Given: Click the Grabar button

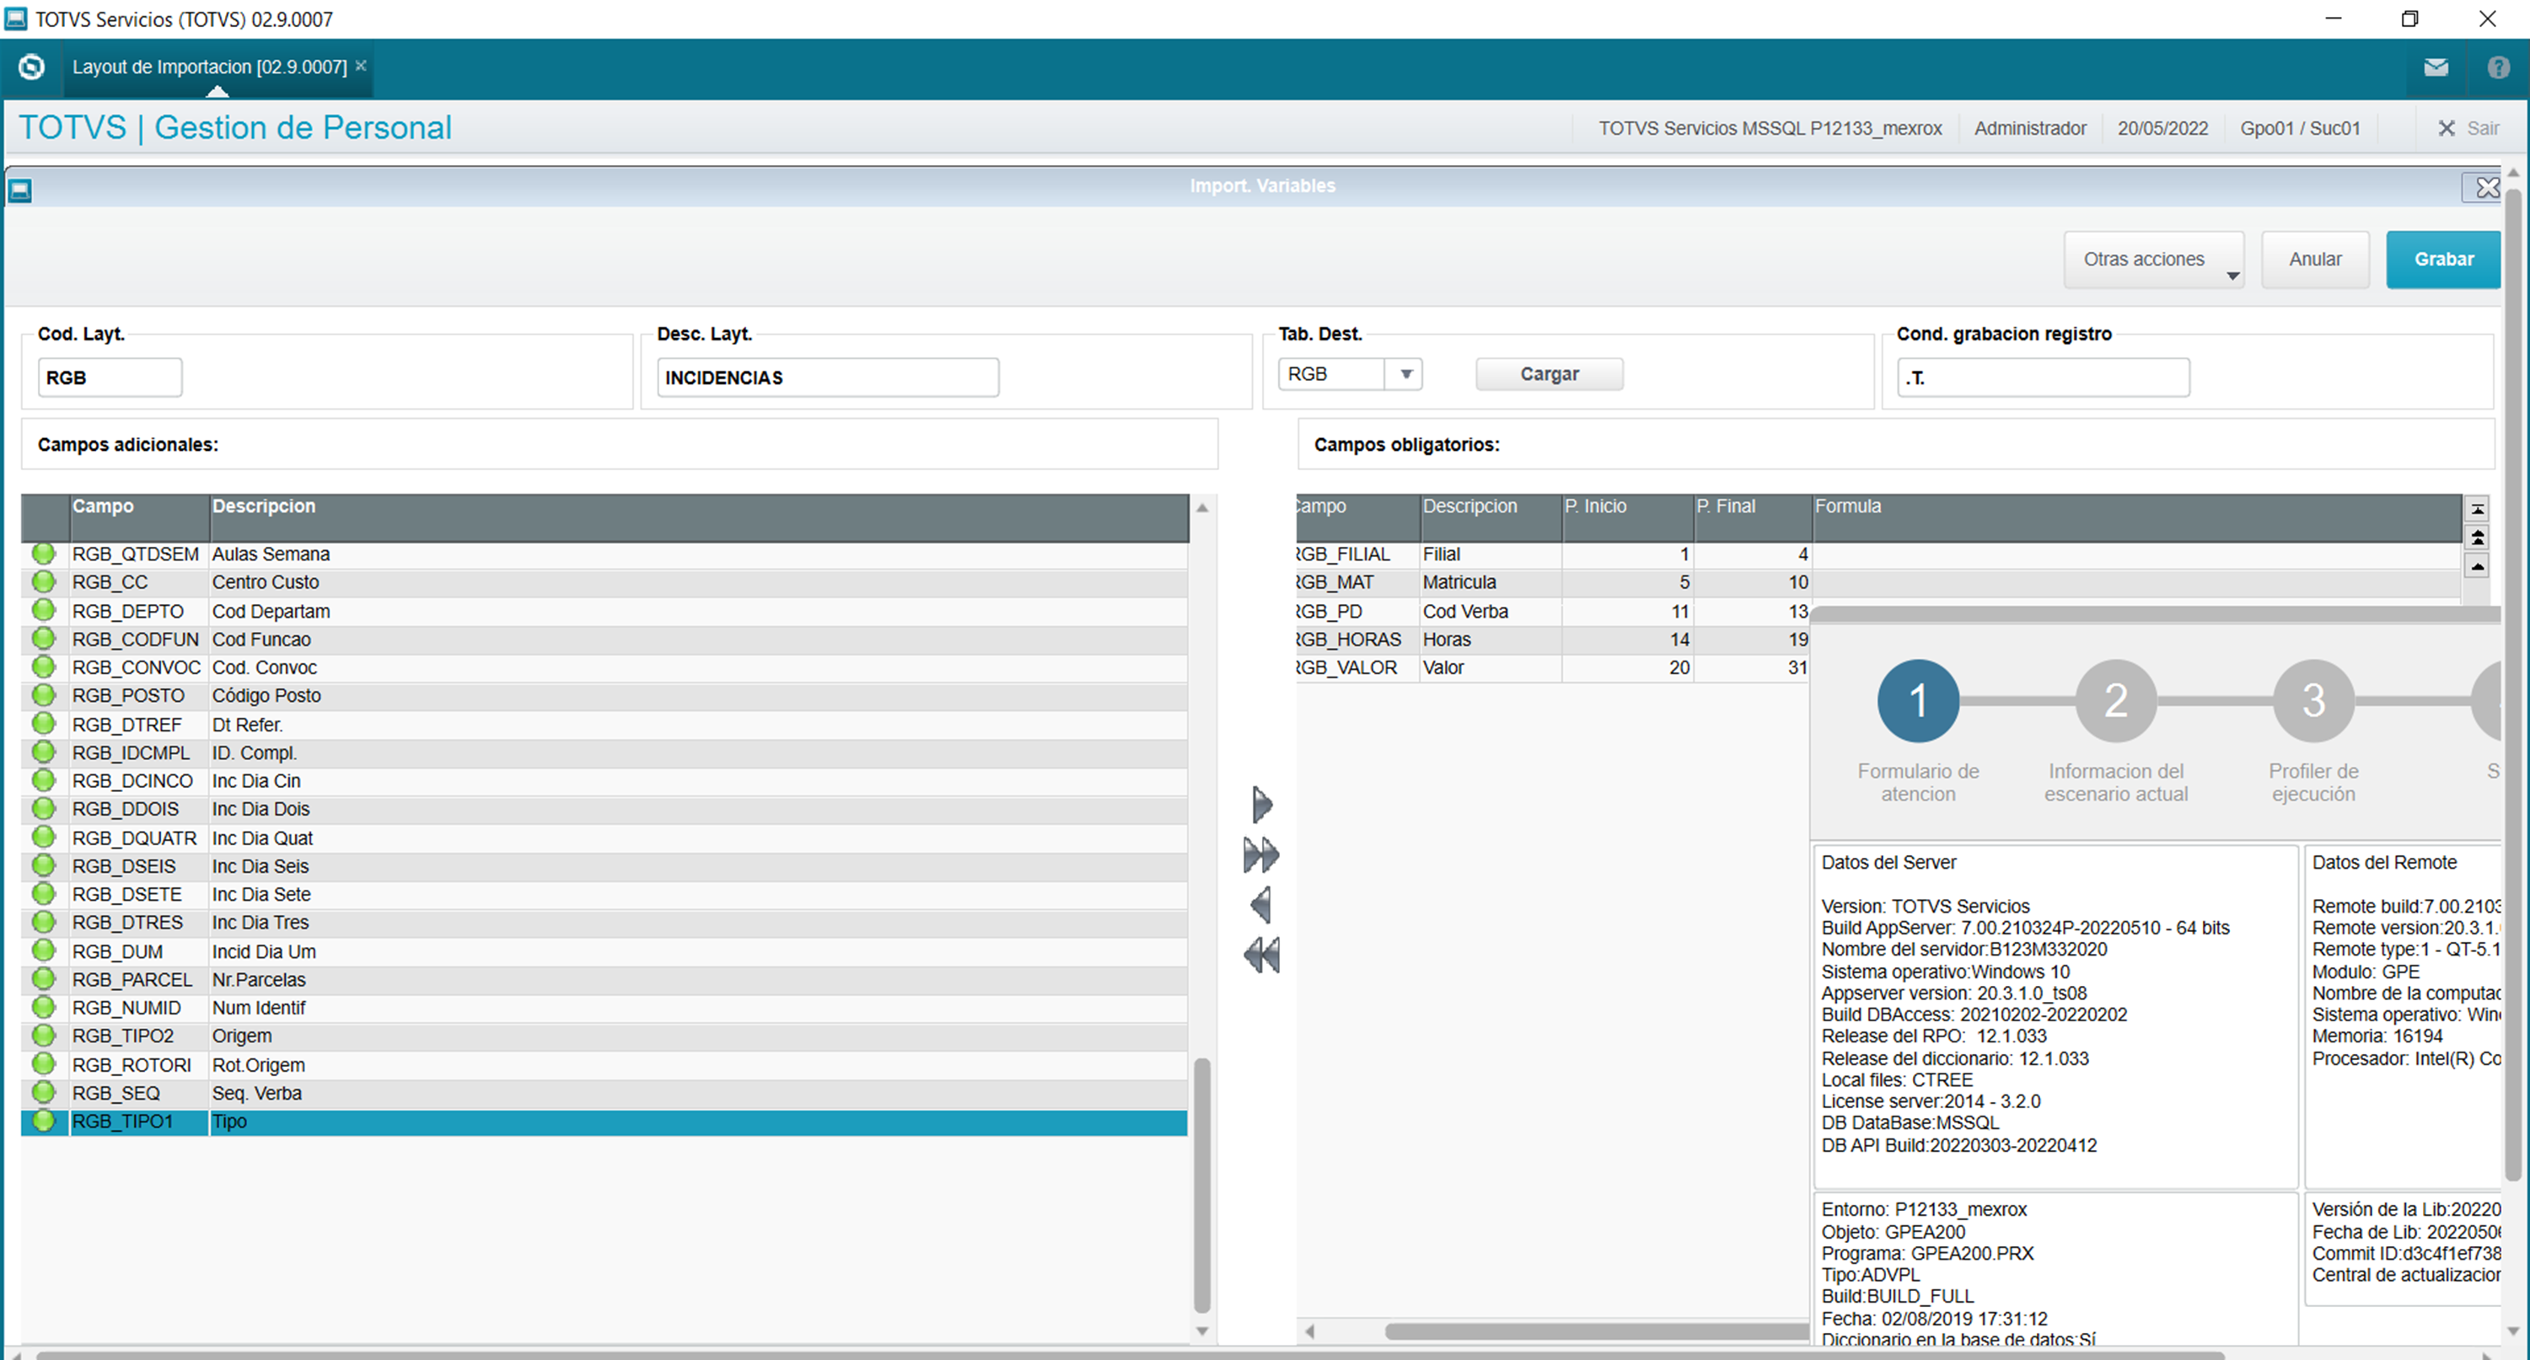Looking at the screenshot, I should [x=2443, y=260].
